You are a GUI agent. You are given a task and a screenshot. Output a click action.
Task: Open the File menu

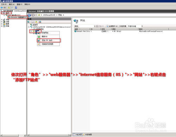click(4, 4)
